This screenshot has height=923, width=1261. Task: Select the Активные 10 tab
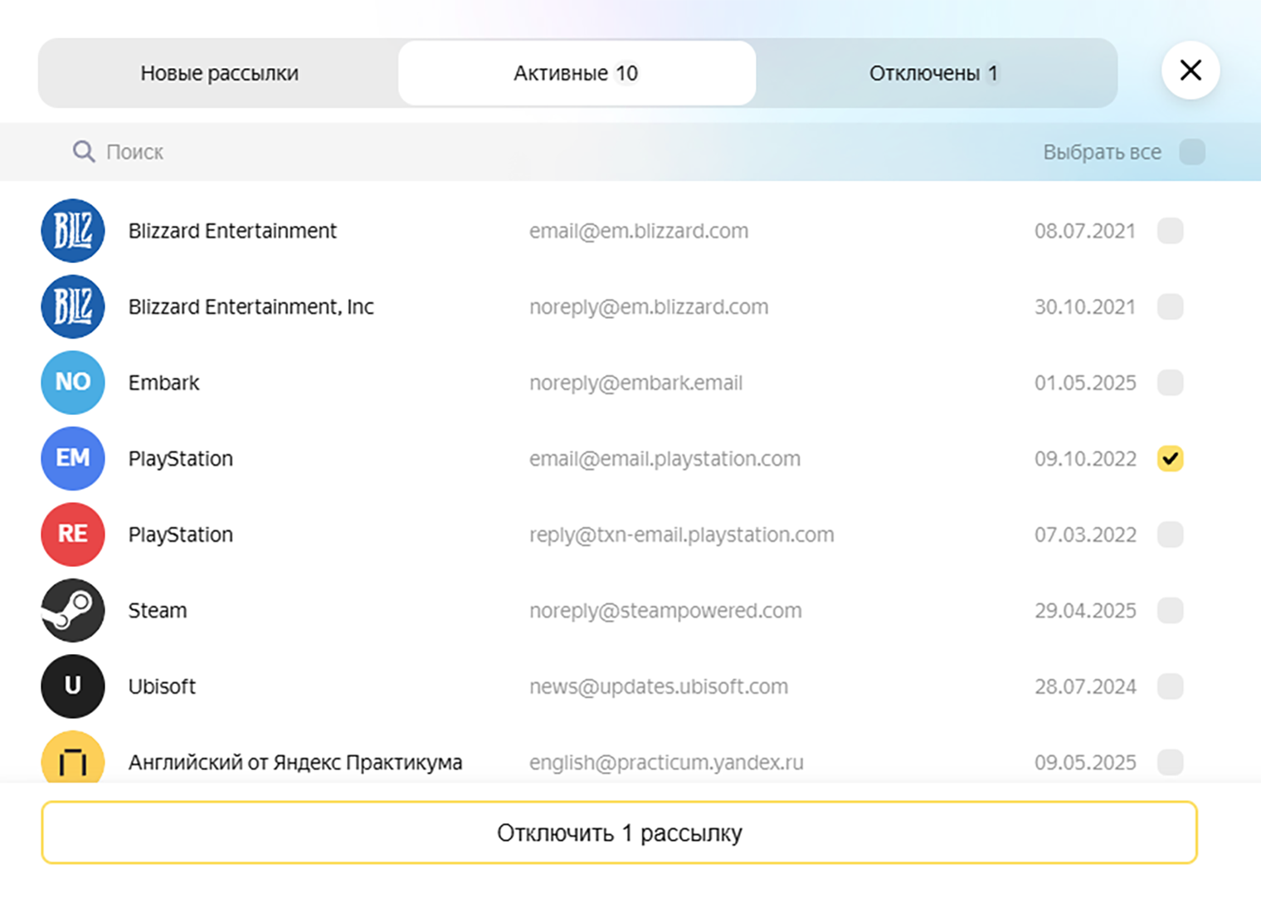(577, 73)
